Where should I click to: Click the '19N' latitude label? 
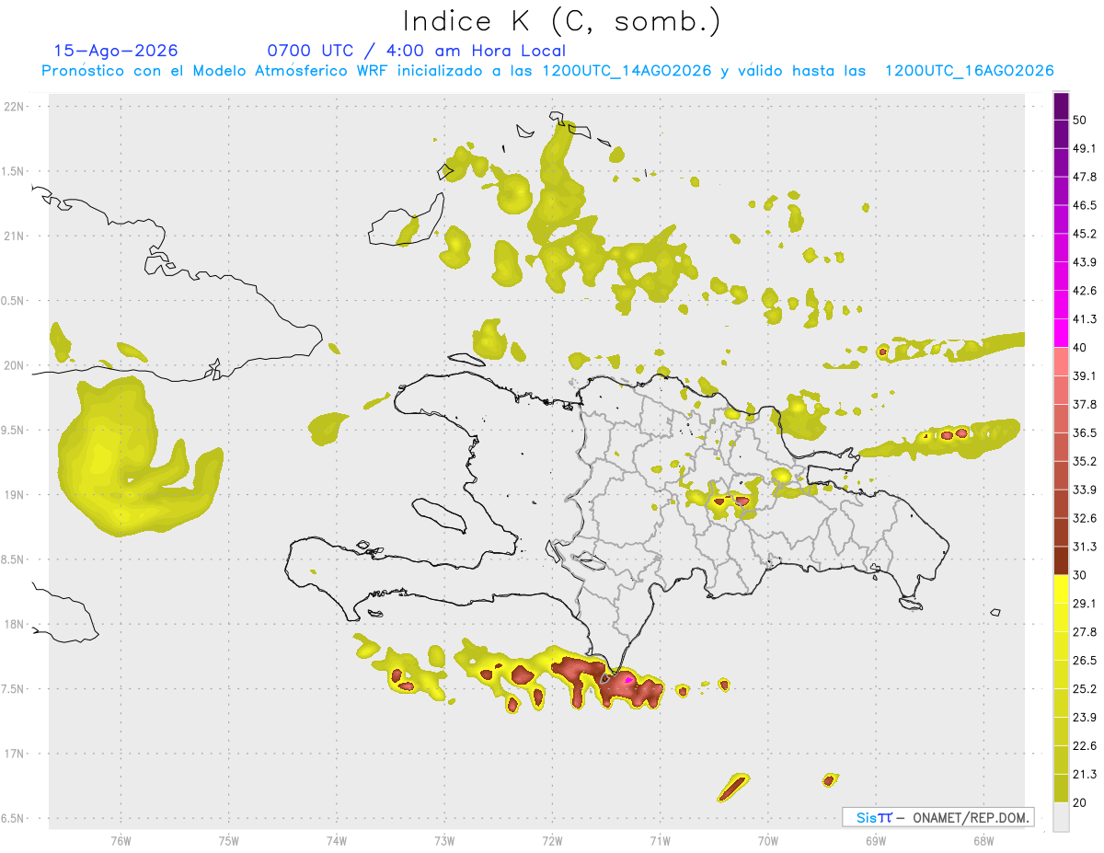[15, 494]
